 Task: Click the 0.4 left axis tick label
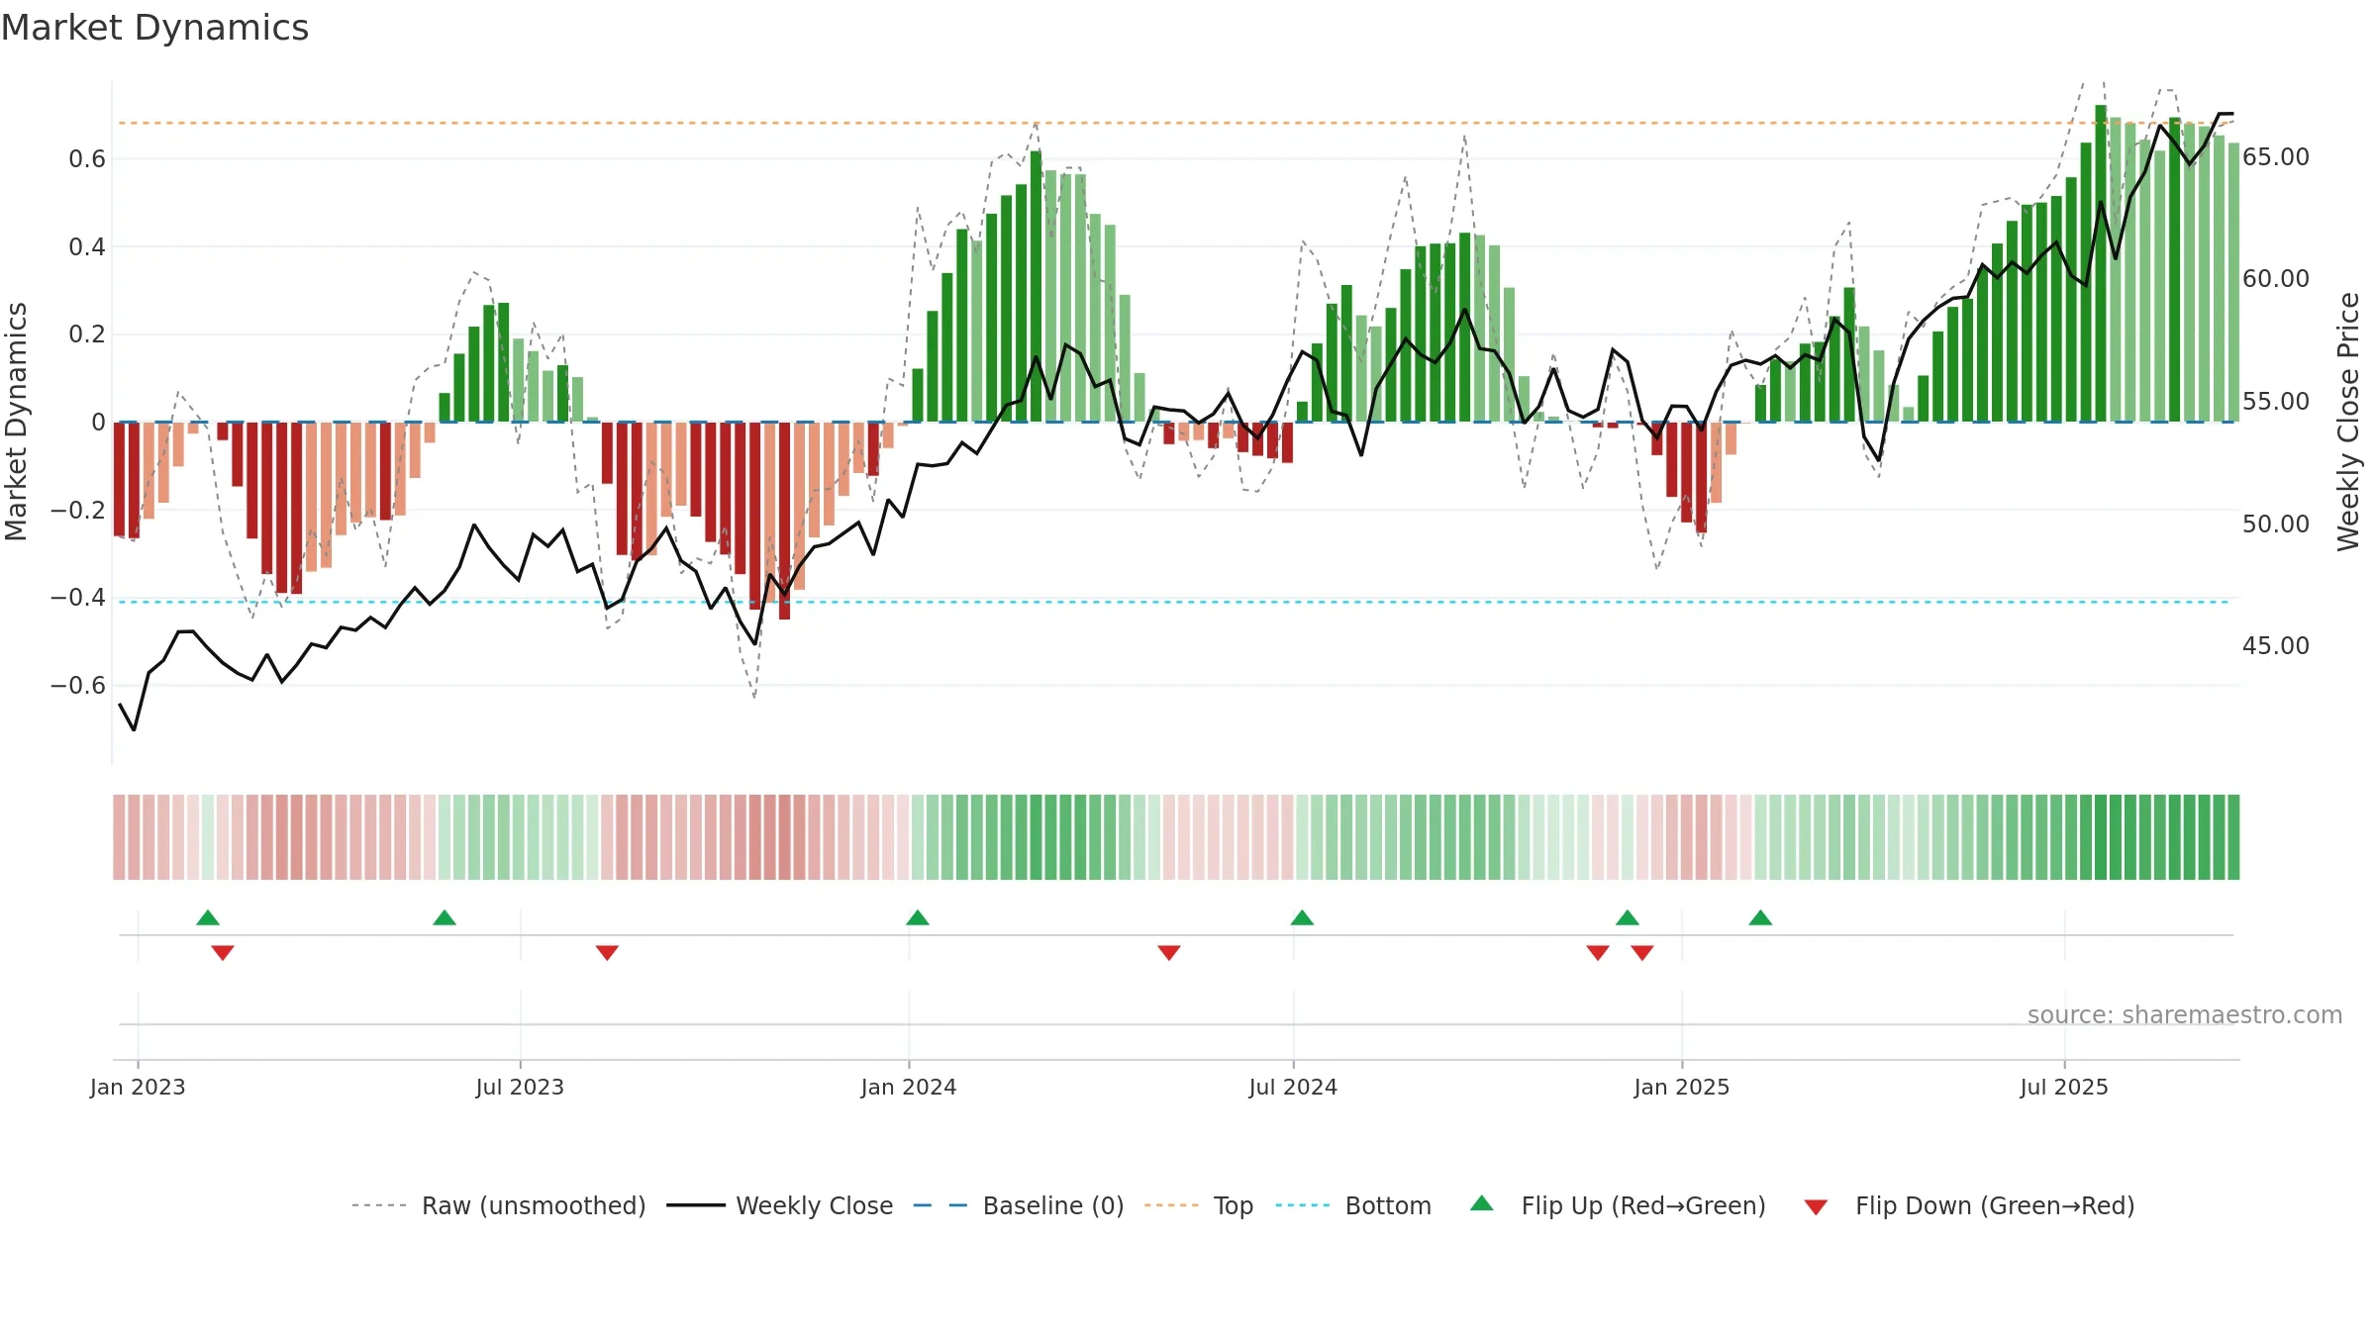[87, 246]
